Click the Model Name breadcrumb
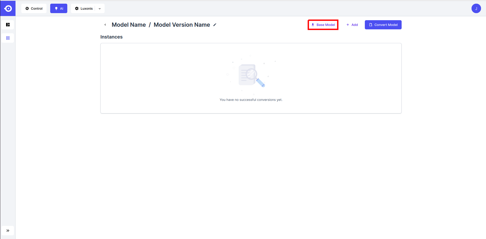 pyautogui.click(x=129, y=25)
